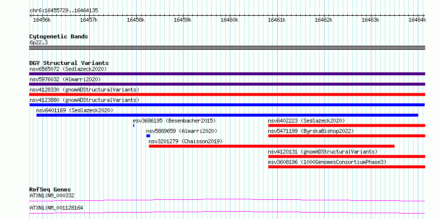Viewport: 439px width, 219px height.
Task: Click the 16461k ruler tick label
Action: pyautogui.click(x=277, y=20)
